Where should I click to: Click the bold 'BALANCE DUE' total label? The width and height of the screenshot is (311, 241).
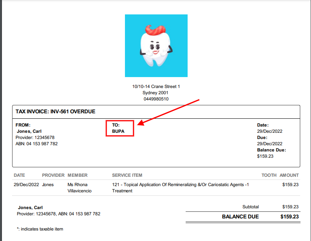pos(241,216)
